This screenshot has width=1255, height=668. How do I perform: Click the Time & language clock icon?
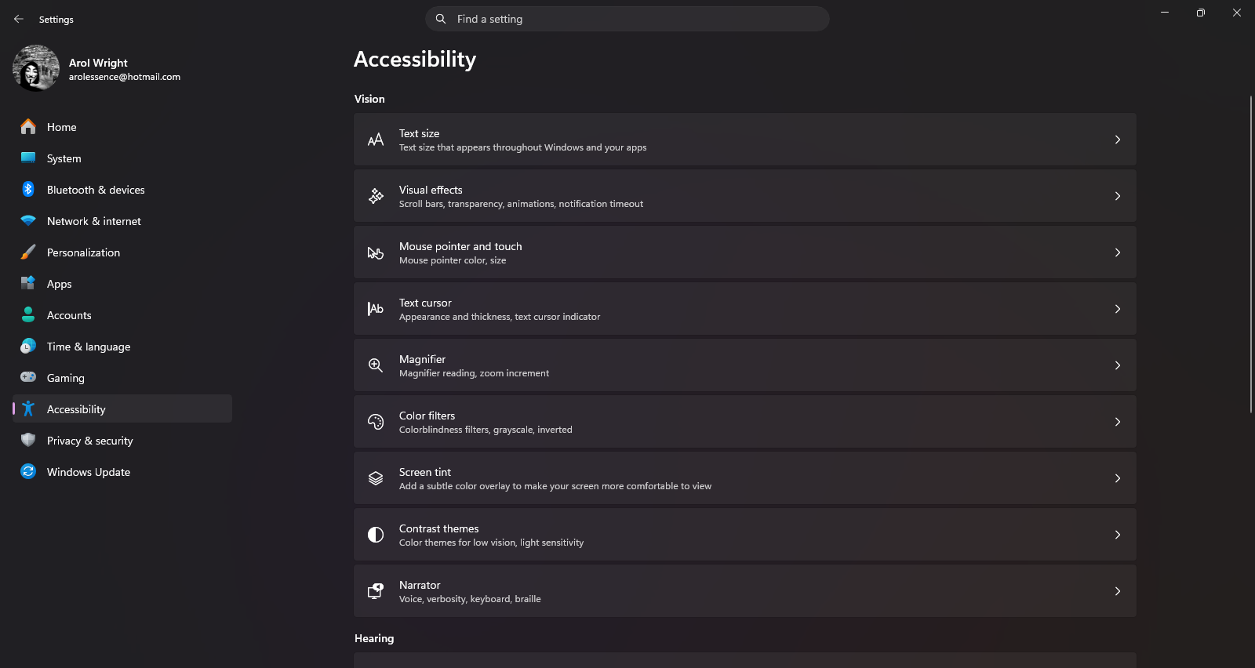28,346
